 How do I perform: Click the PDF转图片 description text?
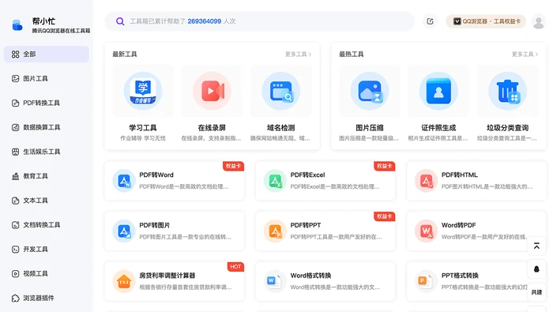pyautogui.click(x=185, y=237)
